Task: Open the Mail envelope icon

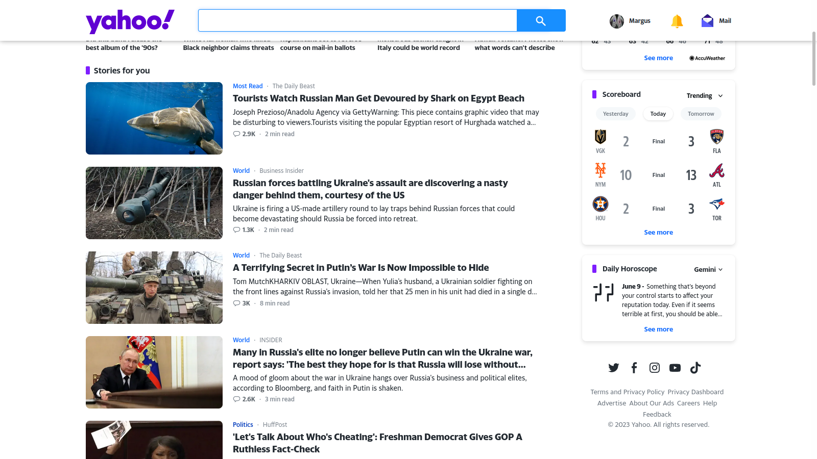Action: coord(707,20)
